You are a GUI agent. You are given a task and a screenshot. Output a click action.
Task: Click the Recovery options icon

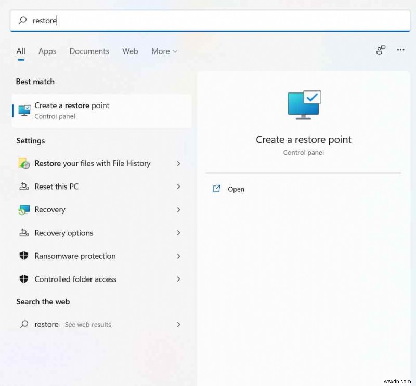[24, 233]
